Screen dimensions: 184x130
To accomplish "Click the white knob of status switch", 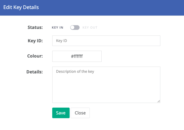I will click(x=72, y=27).
